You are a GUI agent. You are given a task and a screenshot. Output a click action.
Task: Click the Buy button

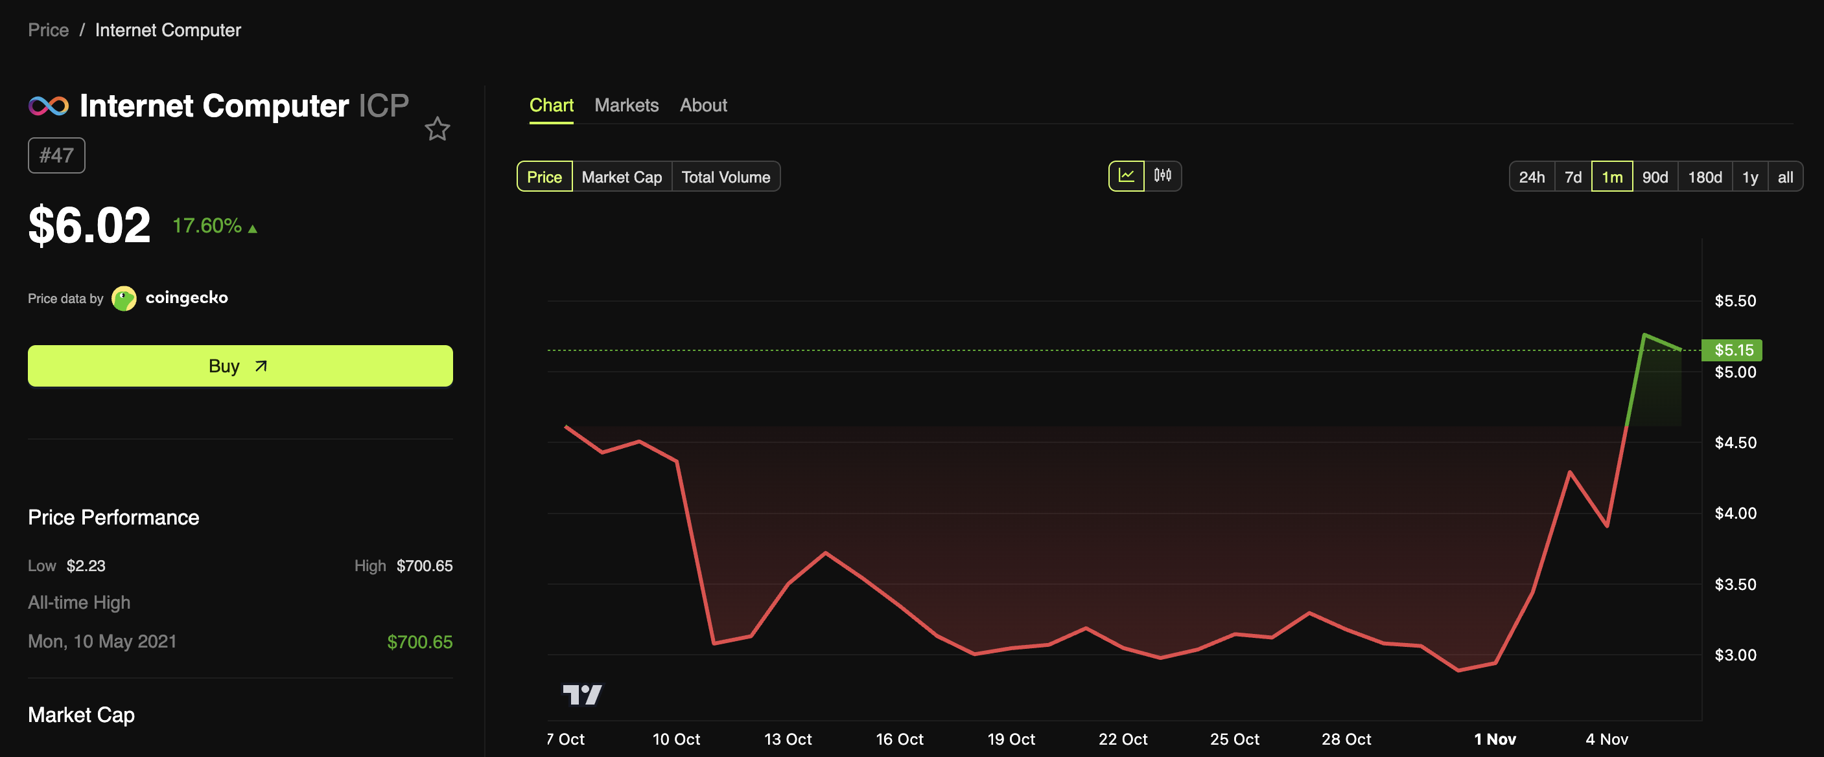240,366
